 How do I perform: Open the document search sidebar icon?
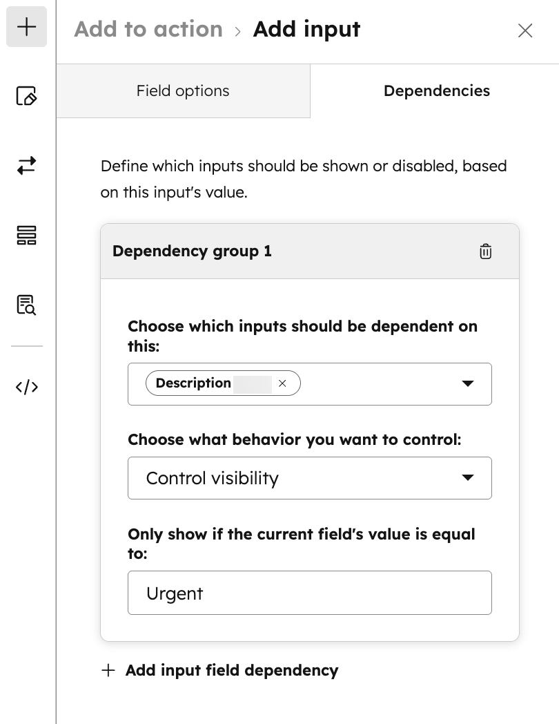tap(26, 305)
